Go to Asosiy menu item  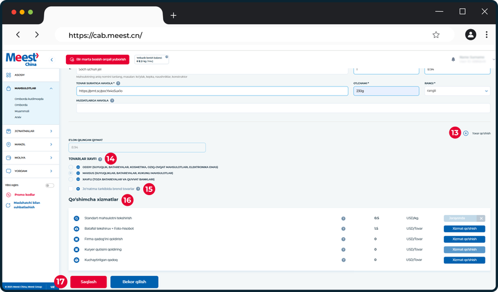20,75
